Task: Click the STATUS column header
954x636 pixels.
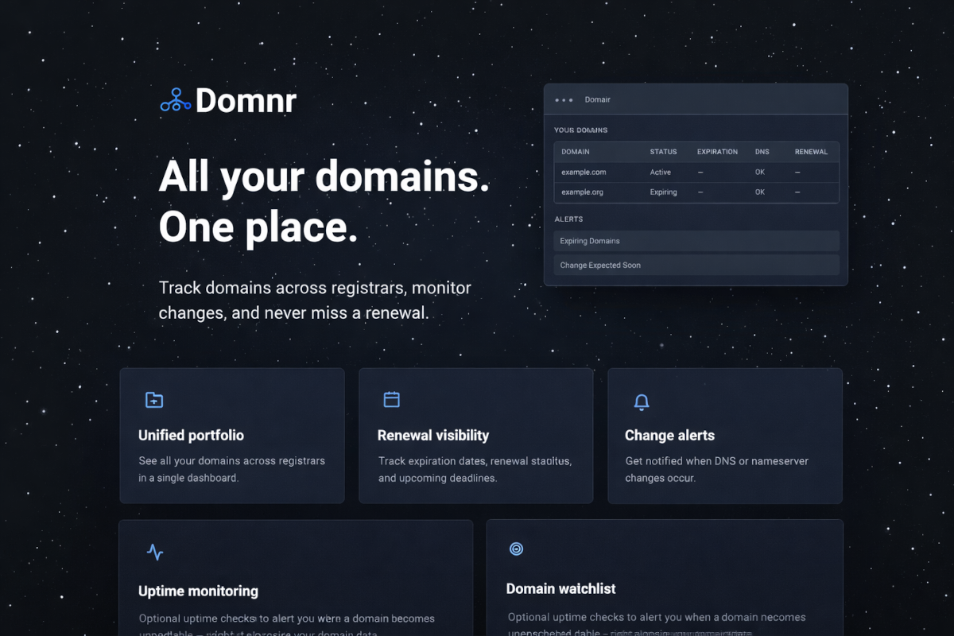Action: tap(664, 152)
